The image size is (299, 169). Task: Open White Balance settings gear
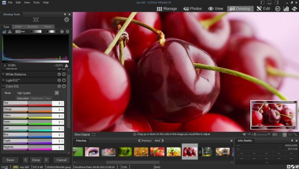coord(59,74)
